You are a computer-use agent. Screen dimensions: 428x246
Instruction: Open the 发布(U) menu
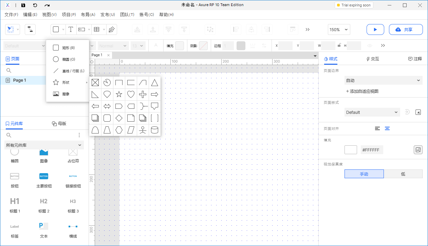click(x=108, y=15)
